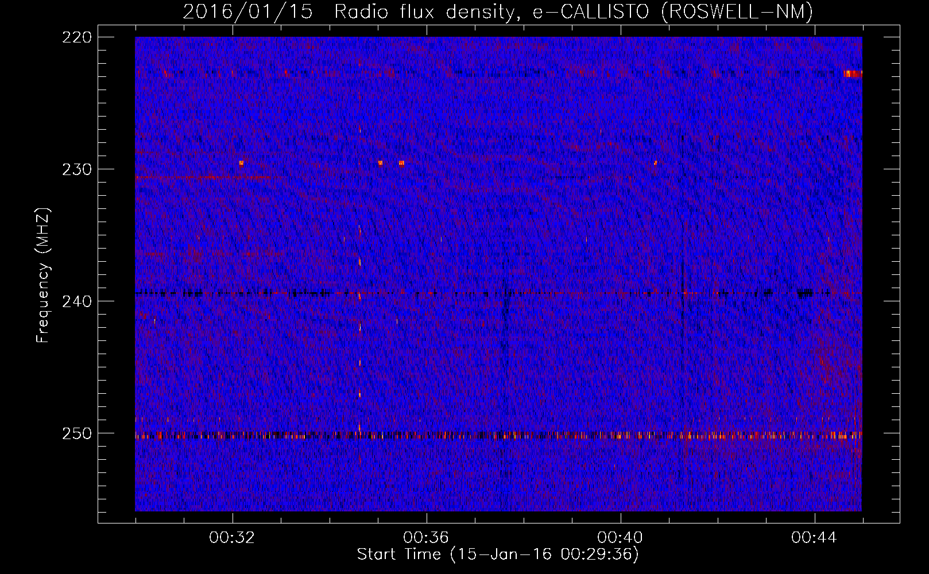Click the plot title '2016/01/15 Radio flux density, e-CALLISTO (ROSWELL-NM)'
Screen dimensions: 929x574
[x=498, y=11]
